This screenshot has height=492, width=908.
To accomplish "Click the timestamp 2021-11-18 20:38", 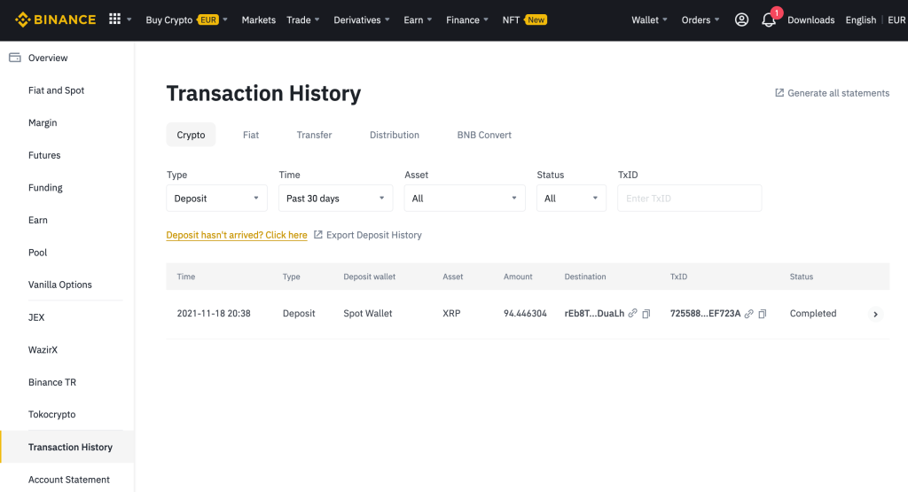I will [x=214, y=313].
